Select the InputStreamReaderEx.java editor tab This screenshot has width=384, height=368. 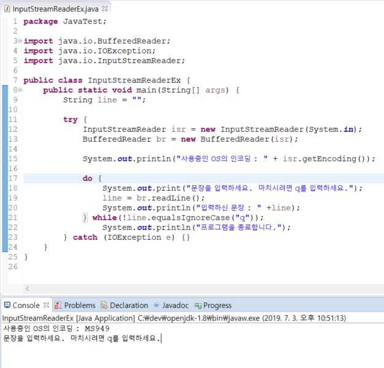55,9
